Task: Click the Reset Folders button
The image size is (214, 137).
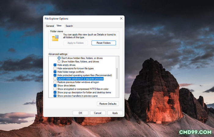Action: (104, 43)
